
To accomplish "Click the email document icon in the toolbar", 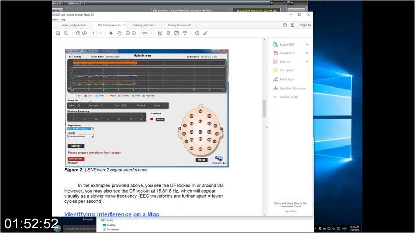I will click(58, 33).
